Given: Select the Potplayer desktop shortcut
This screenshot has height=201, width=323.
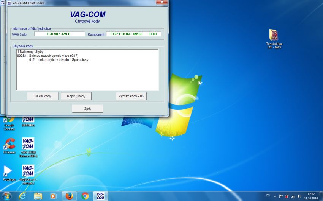Looking at the screenshot, I should pyautogui.click(x=9, y=172).
